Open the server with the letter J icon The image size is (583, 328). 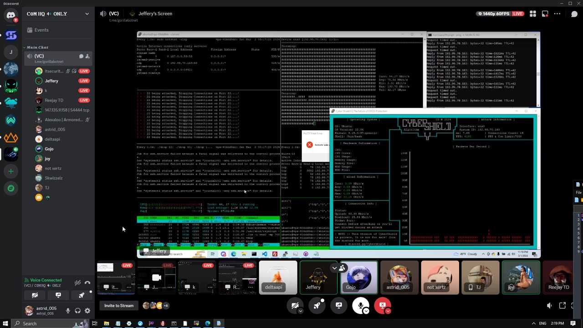pos(11,52)
